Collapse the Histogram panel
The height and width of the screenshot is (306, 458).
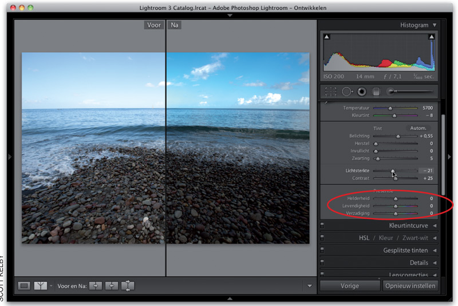tap(435, 25)
